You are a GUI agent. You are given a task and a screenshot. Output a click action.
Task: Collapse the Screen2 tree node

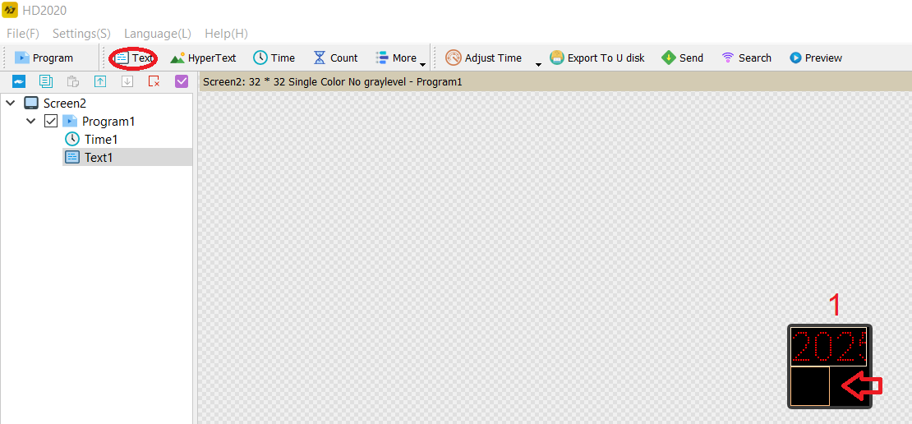11,104
